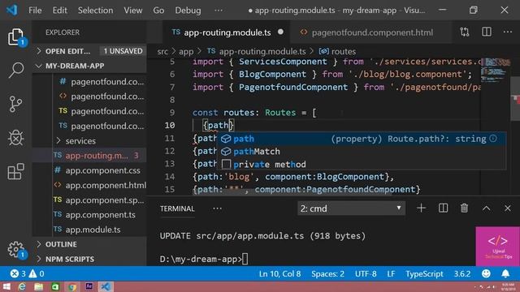520x292 pixels.
Task: Open the Debug view bug icon
Action: [15, 138]
